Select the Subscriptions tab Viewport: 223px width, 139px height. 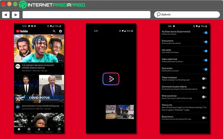[39, 130]
